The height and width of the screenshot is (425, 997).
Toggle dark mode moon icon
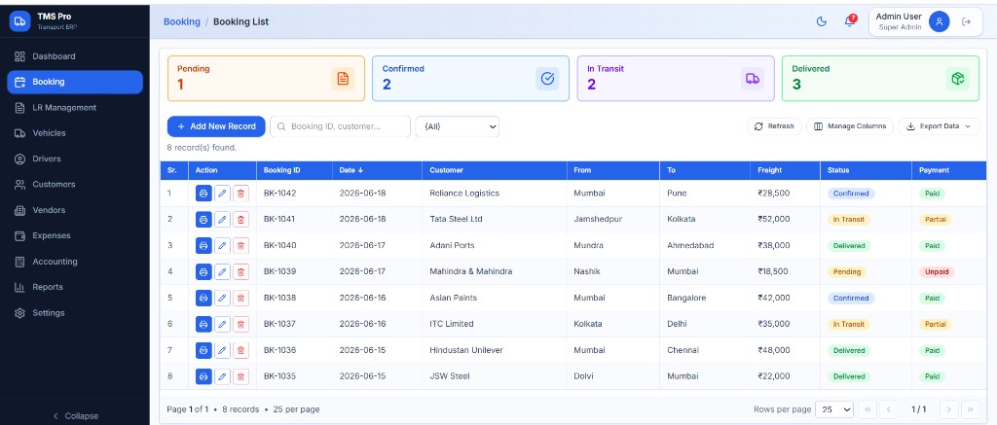coord(822,21)
